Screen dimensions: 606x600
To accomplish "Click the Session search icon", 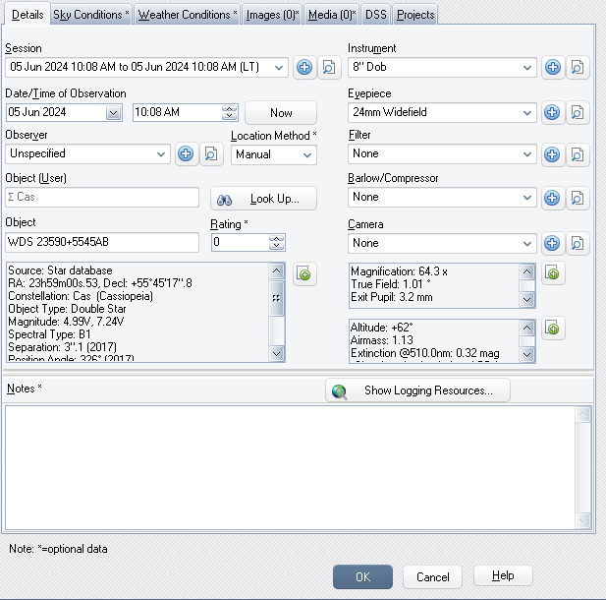I will [329, 67].
